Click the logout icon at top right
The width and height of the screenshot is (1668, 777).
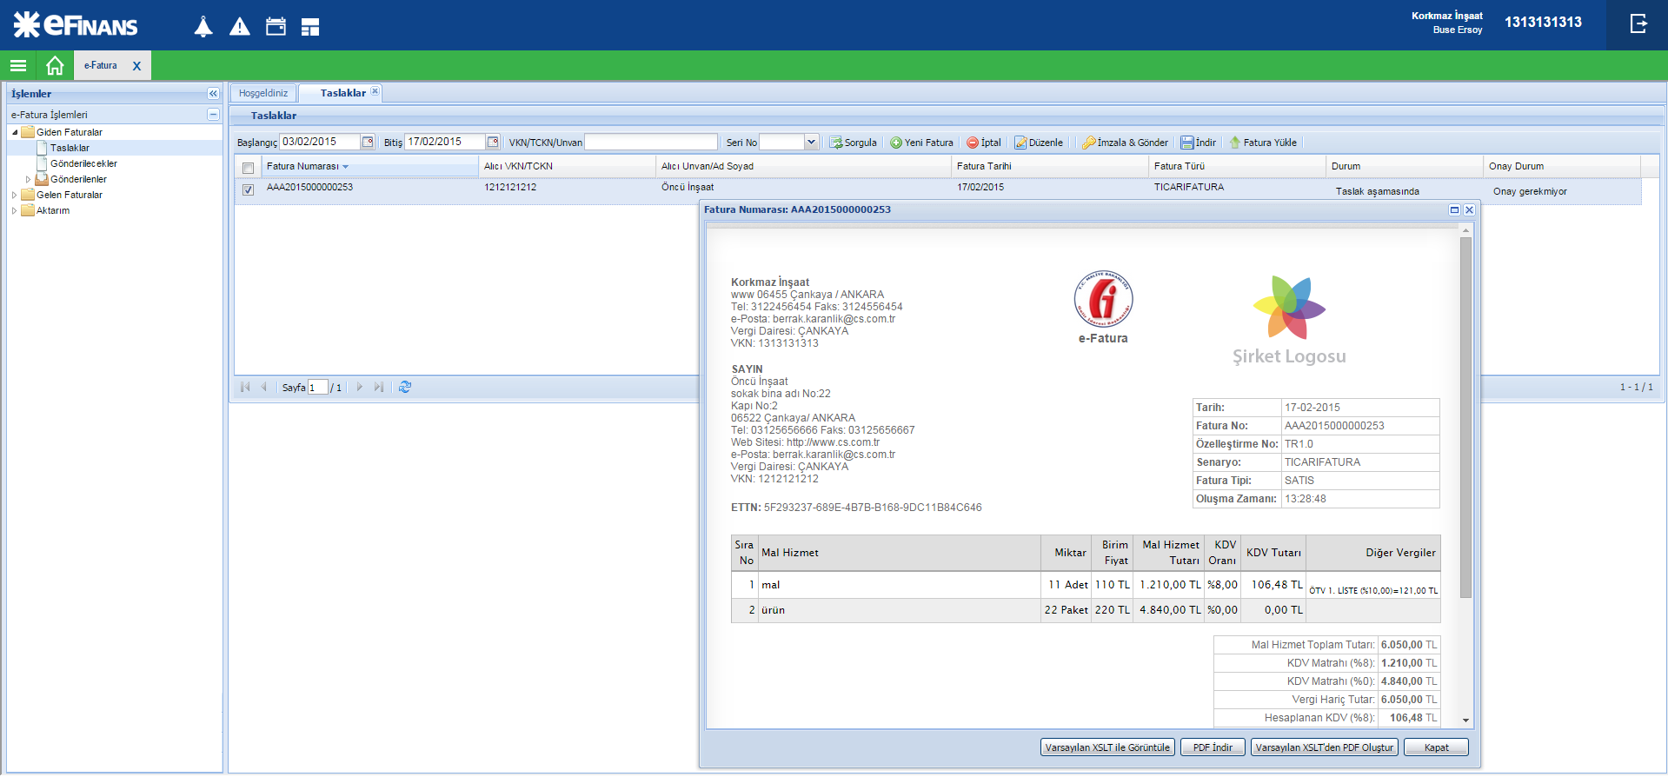(x=1638, y=23)
